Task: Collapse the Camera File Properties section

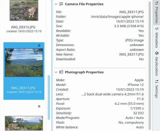Action: (56, 4)
